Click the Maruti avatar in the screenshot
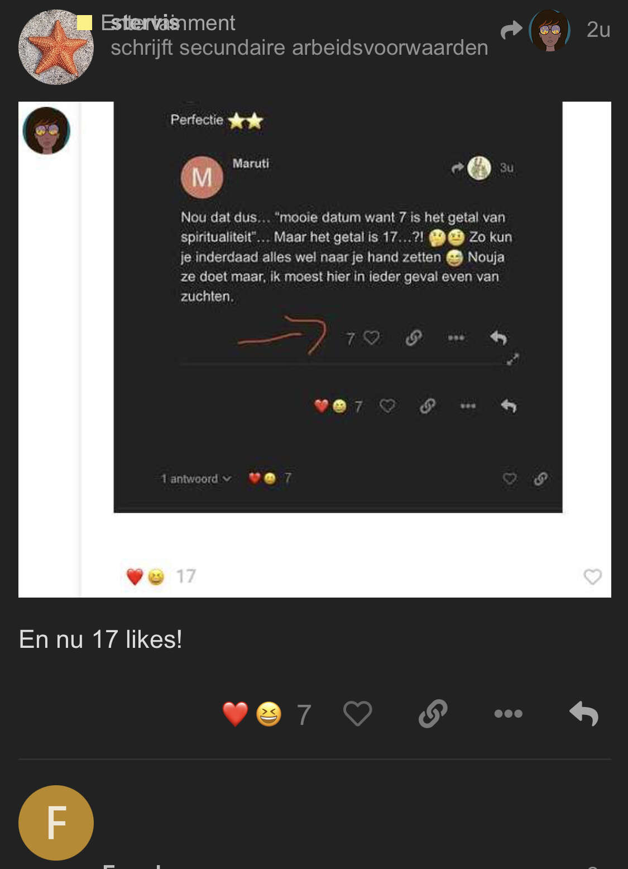Viewport: 628px width, 869px height. pyautogui.click(x=202, y=177)
